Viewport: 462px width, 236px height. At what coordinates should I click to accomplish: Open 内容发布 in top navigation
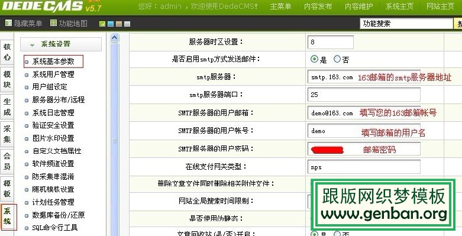pos(318,6)
